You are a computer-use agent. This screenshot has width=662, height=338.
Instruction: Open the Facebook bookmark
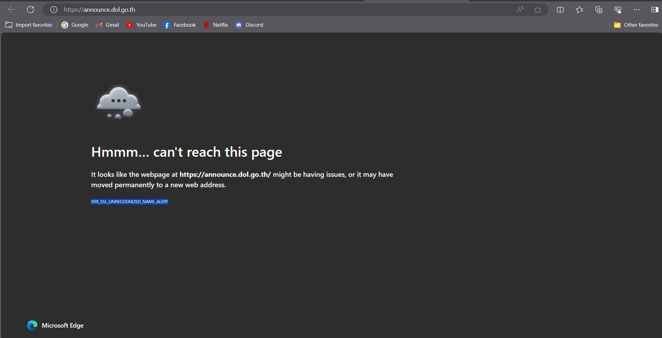coord(180,25)
